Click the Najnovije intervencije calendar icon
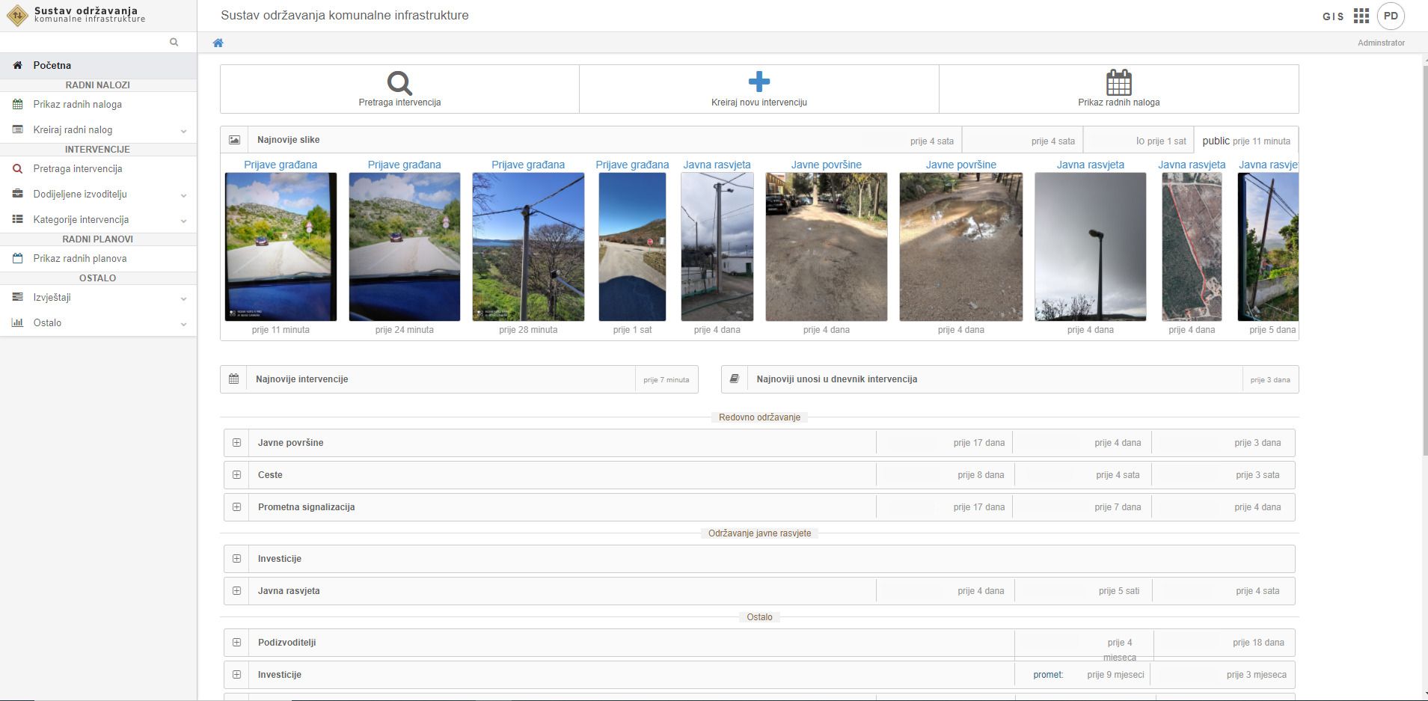The height and width of the screenshot is (701, 1428). [x=234, y=379]
